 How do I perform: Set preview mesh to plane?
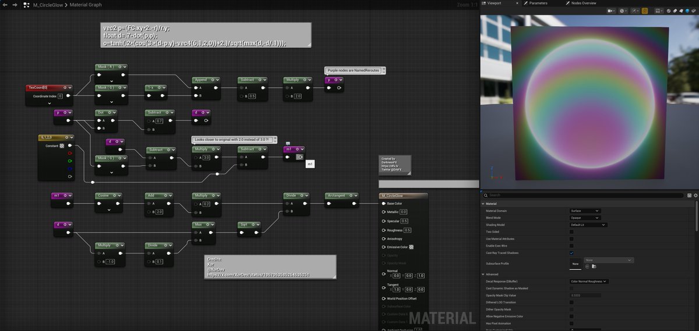(681, 10)
